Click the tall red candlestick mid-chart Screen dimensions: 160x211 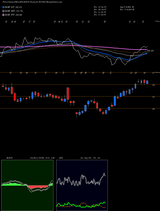[68, 94]
